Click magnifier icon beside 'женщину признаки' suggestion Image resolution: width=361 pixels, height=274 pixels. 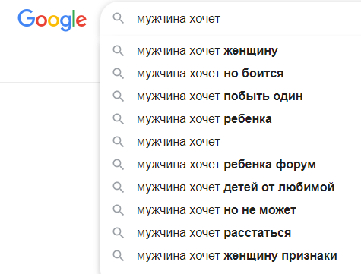pos(119,256)
